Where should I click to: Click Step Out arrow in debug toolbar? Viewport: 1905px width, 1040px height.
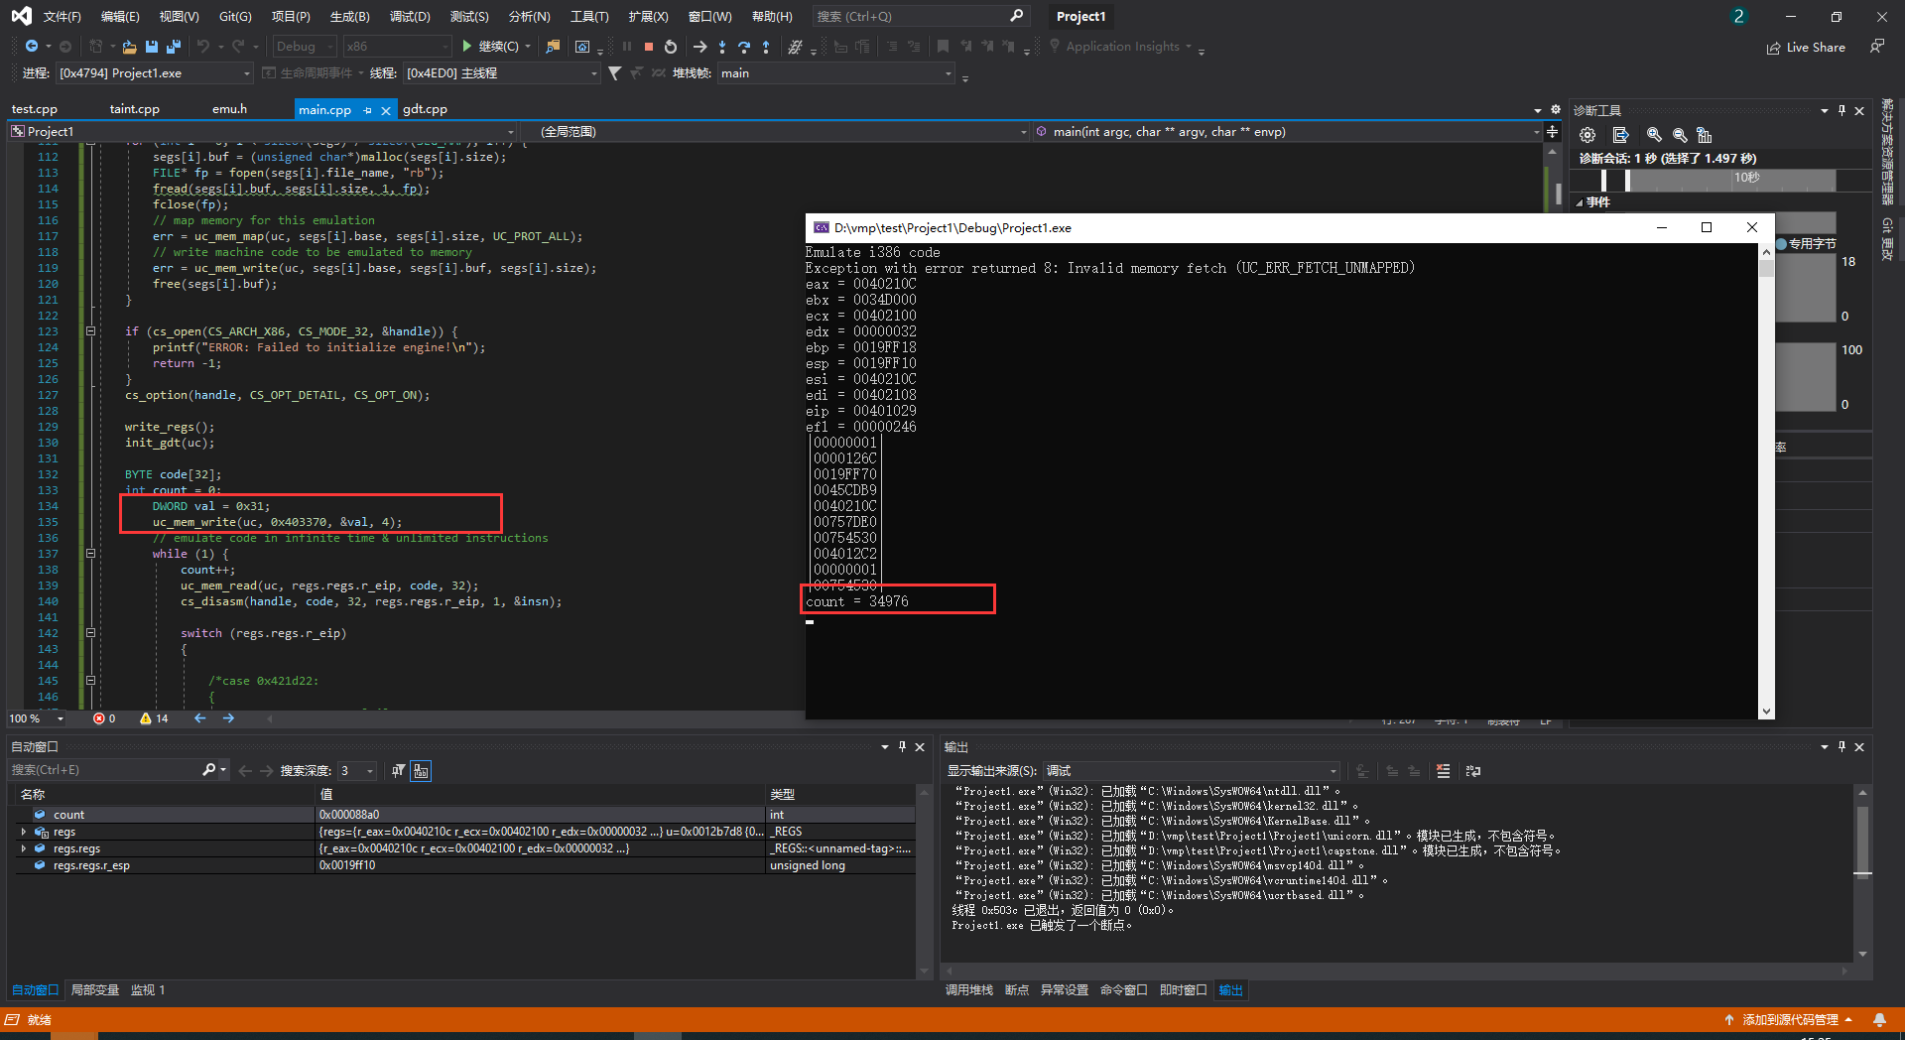(x=766, y=47)
